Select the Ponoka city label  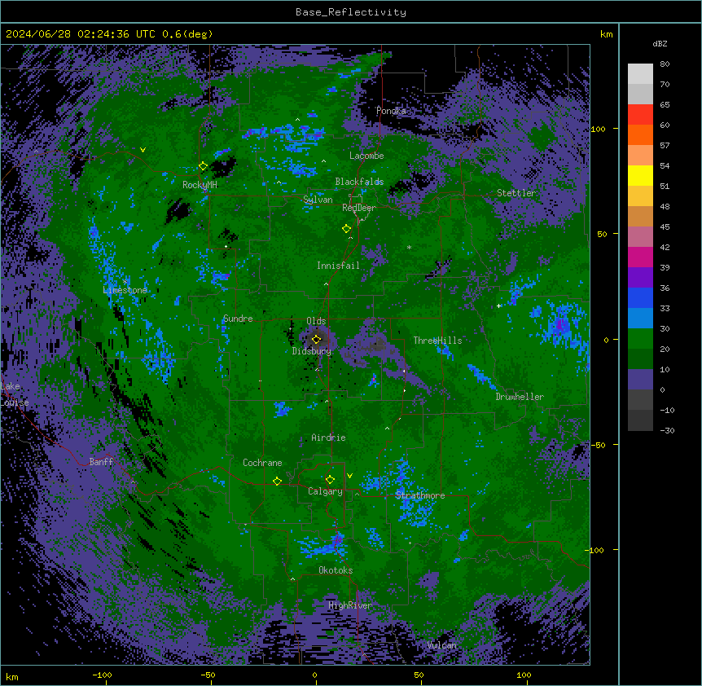tap(391, 111)
